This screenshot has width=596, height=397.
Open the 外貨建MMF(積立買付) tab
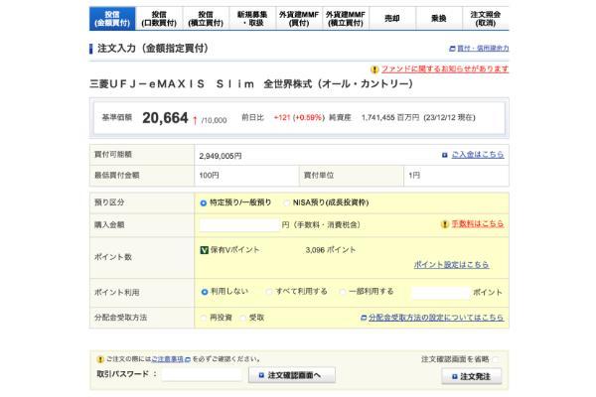coord(346,19)
